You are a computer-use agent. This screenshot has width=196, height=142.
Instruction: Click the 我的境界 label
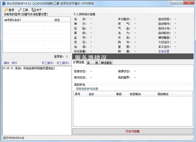tap(124, 77)
